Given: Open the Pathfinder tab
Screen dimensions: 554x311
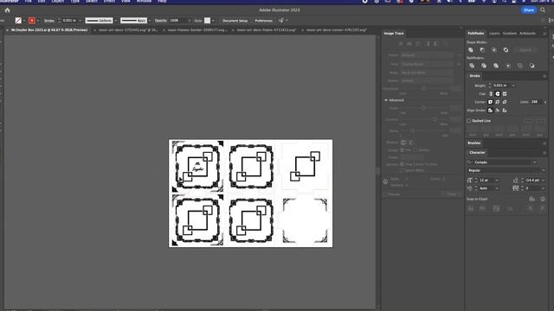Looking at the screenshot, I should tap(476, 33).
